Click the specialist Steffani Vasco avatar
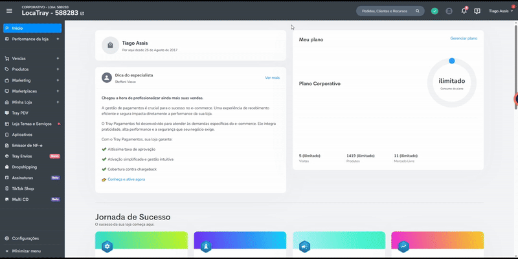Image resolution: width=518 pixels, height=259 pixels. 107,78
